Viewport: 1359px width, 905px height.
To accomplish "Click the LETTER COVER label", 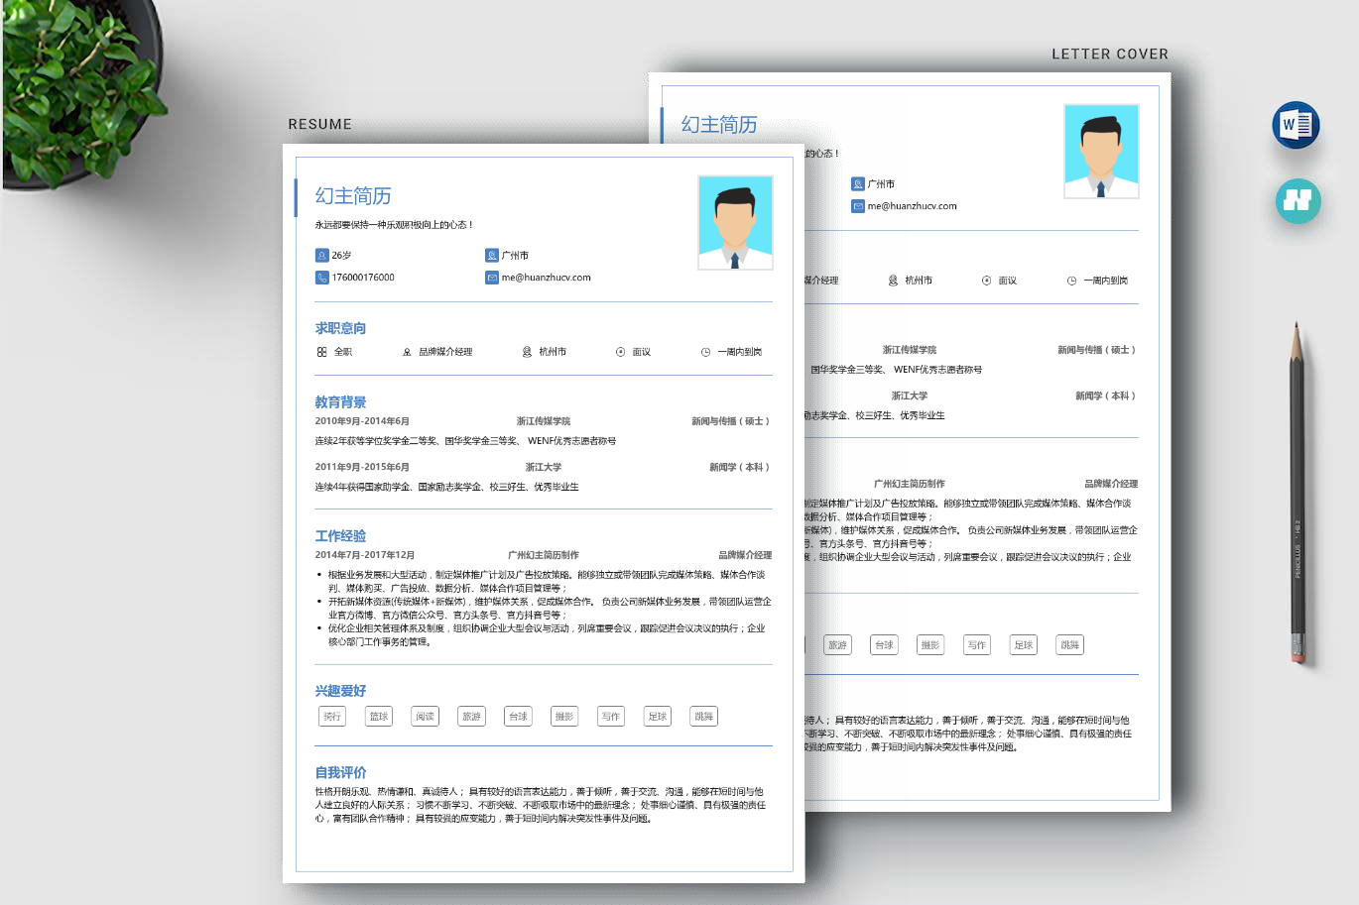I will 1110,55.
